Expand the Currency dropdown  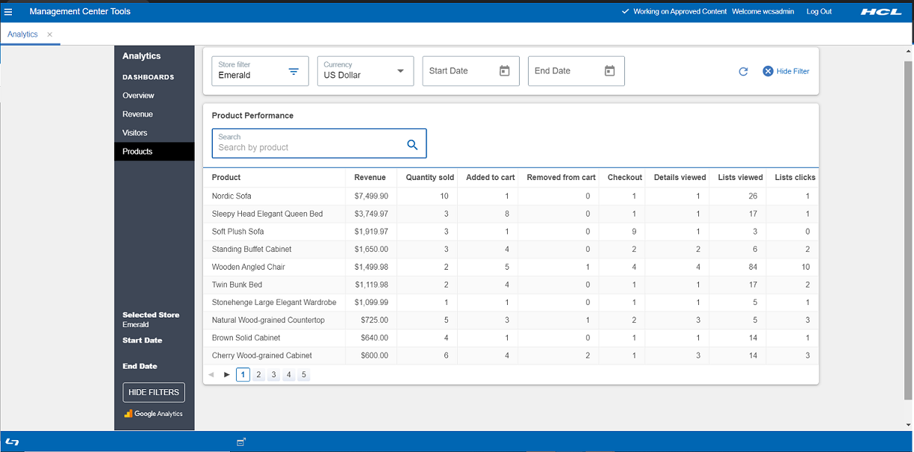400,71
